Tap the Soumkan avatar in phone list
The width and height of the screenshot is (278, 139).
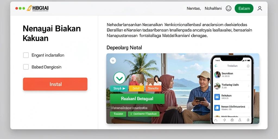217,75
